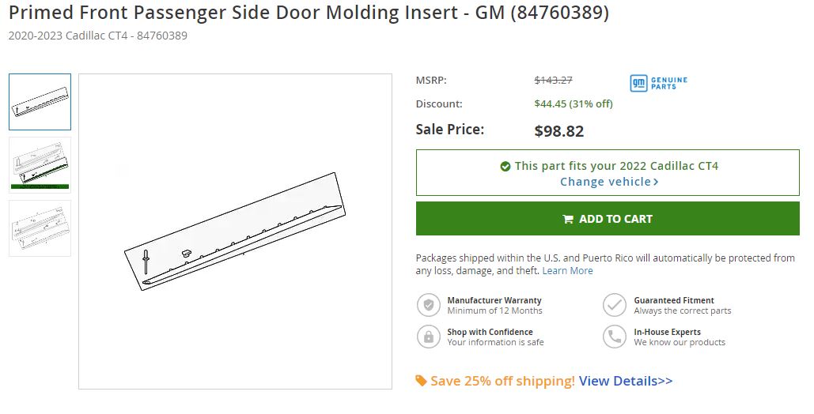The image size is (814, 414).
Task: Click the Change vehicle chevron arrow
Action: 657,182
